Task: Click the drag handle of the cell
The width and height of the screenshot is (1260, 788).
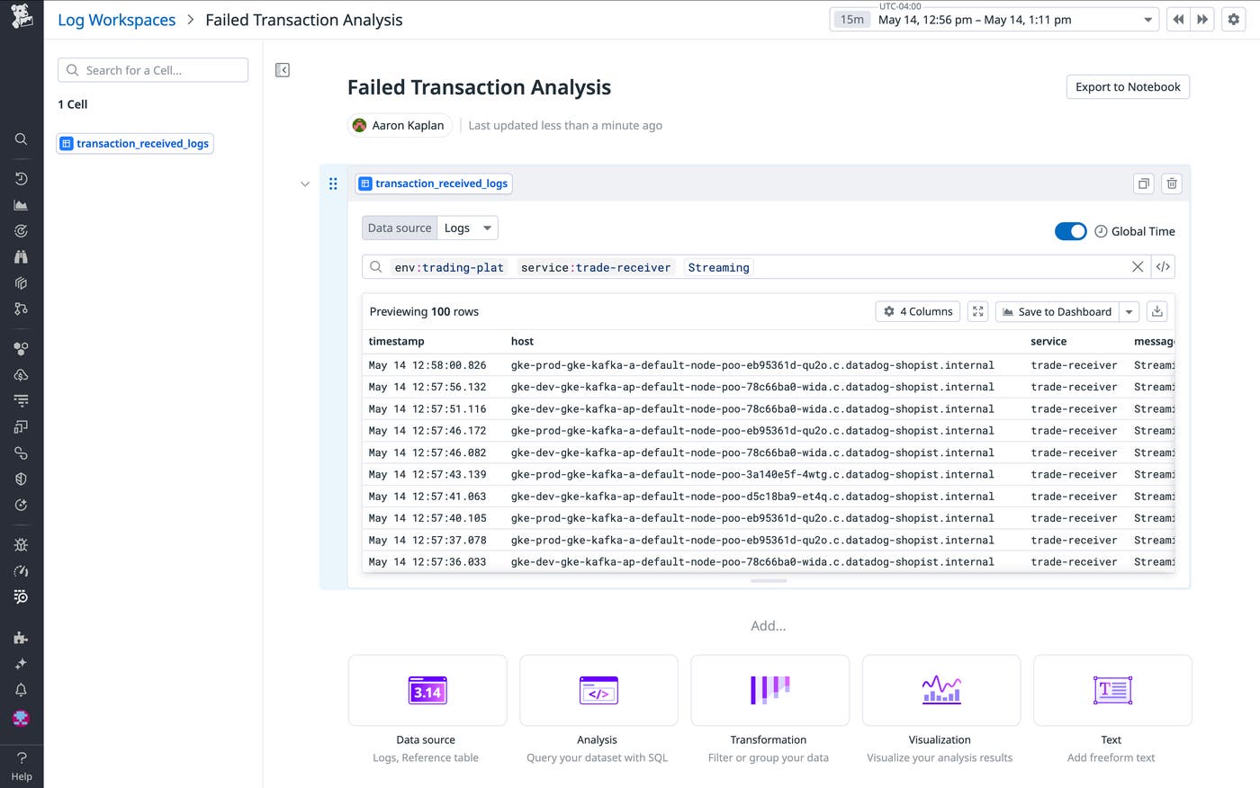Action: (x=333, y=184)
